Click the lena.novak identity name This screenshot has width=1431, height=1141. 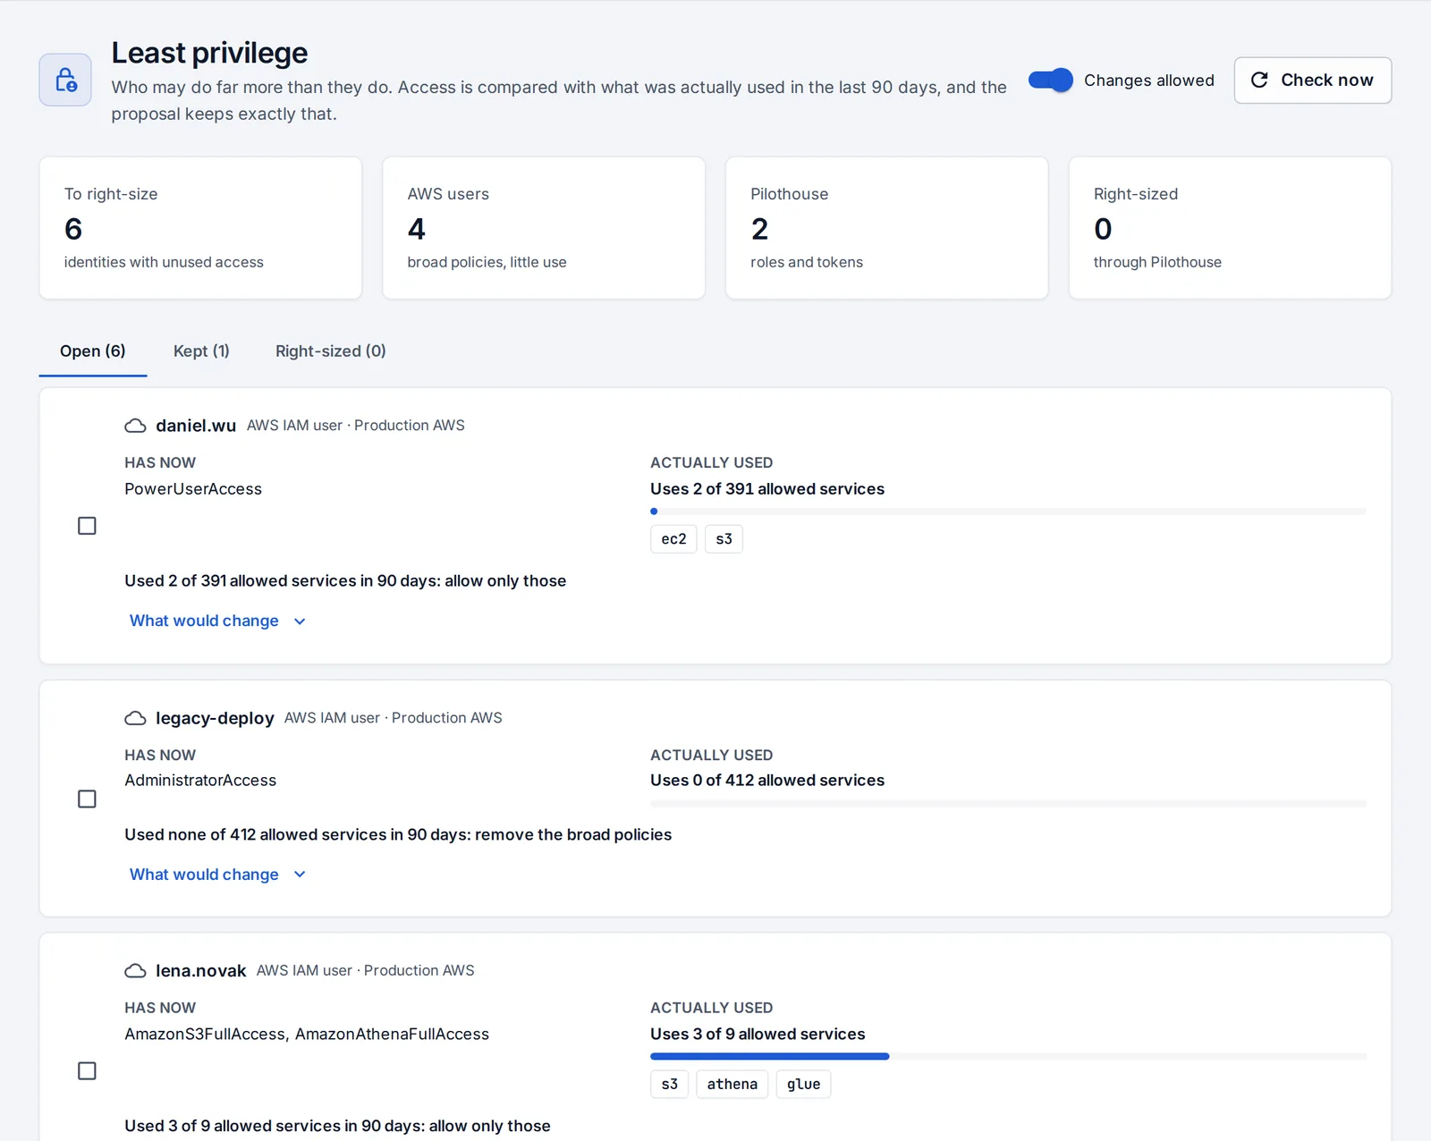tap(200, 970)
